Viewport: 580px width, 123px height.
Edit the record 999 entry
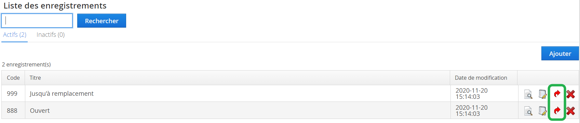tap(542, 94)
